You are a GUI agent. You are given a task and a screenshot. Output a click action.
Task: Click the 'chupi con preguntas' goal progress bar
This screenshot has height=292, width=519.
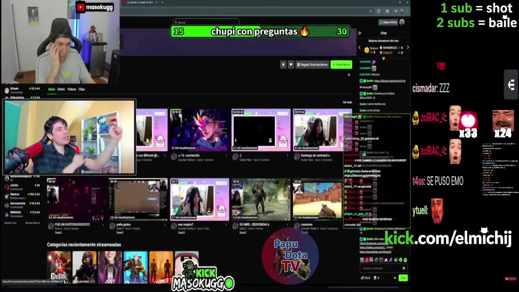261,32
